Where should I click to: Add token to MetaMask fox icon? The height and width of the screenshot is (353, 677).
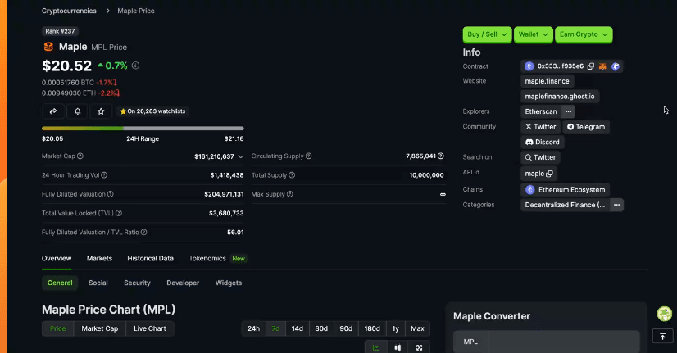click(602, 66)
